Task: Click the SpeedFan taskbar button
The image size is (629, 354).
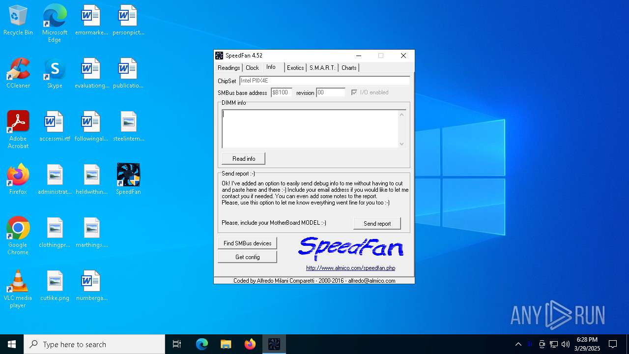Action: point(274,344)
